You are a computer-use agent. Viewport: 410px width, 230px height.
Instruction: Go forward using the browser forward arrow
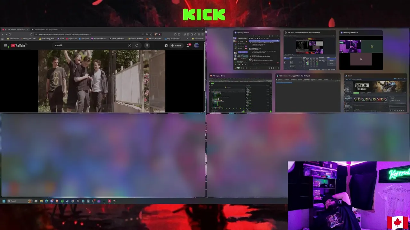click(6, 34)
